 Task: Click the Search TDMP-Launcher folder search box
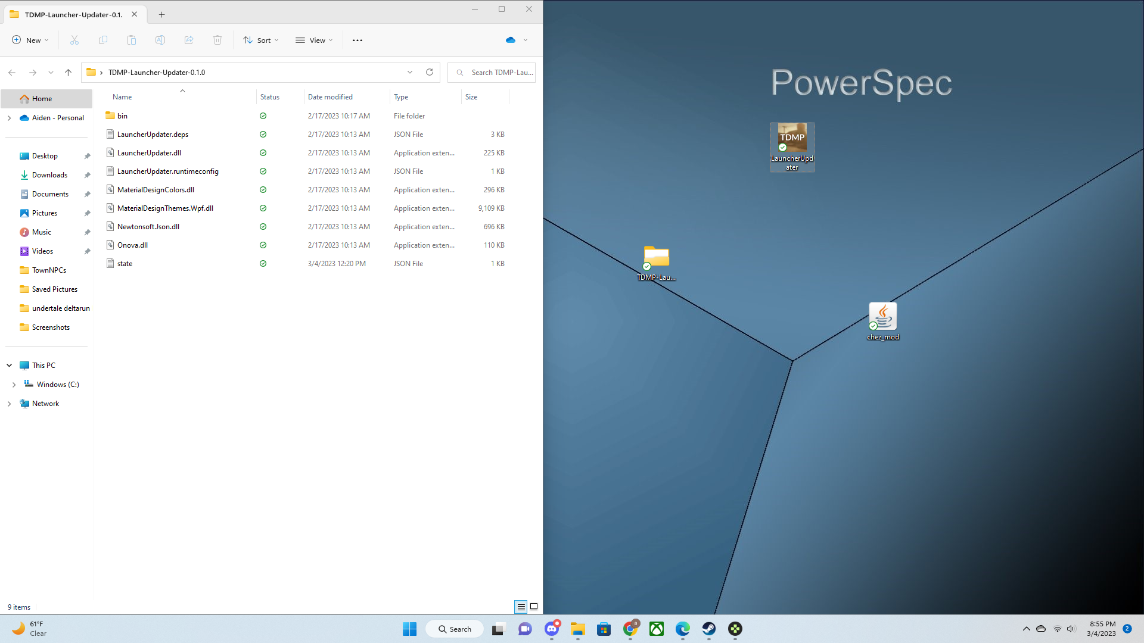point(493,72)
